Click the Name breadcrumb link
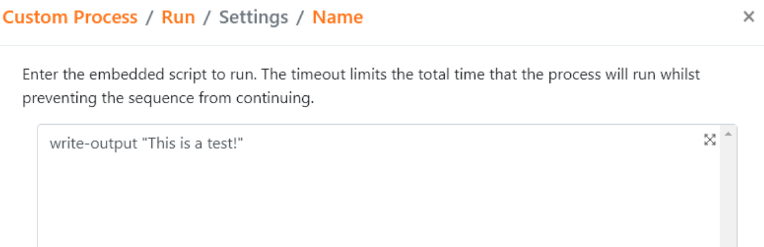This screenshot has height=247, width=764. [338, 18]
